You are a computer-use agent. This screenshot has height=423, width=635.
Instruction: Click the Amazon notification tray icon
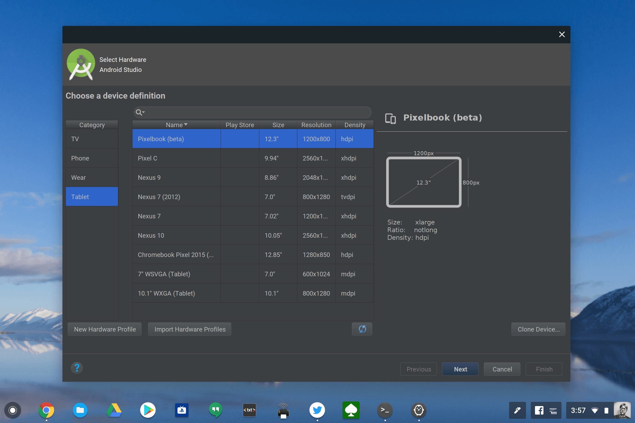click(553, 411)
